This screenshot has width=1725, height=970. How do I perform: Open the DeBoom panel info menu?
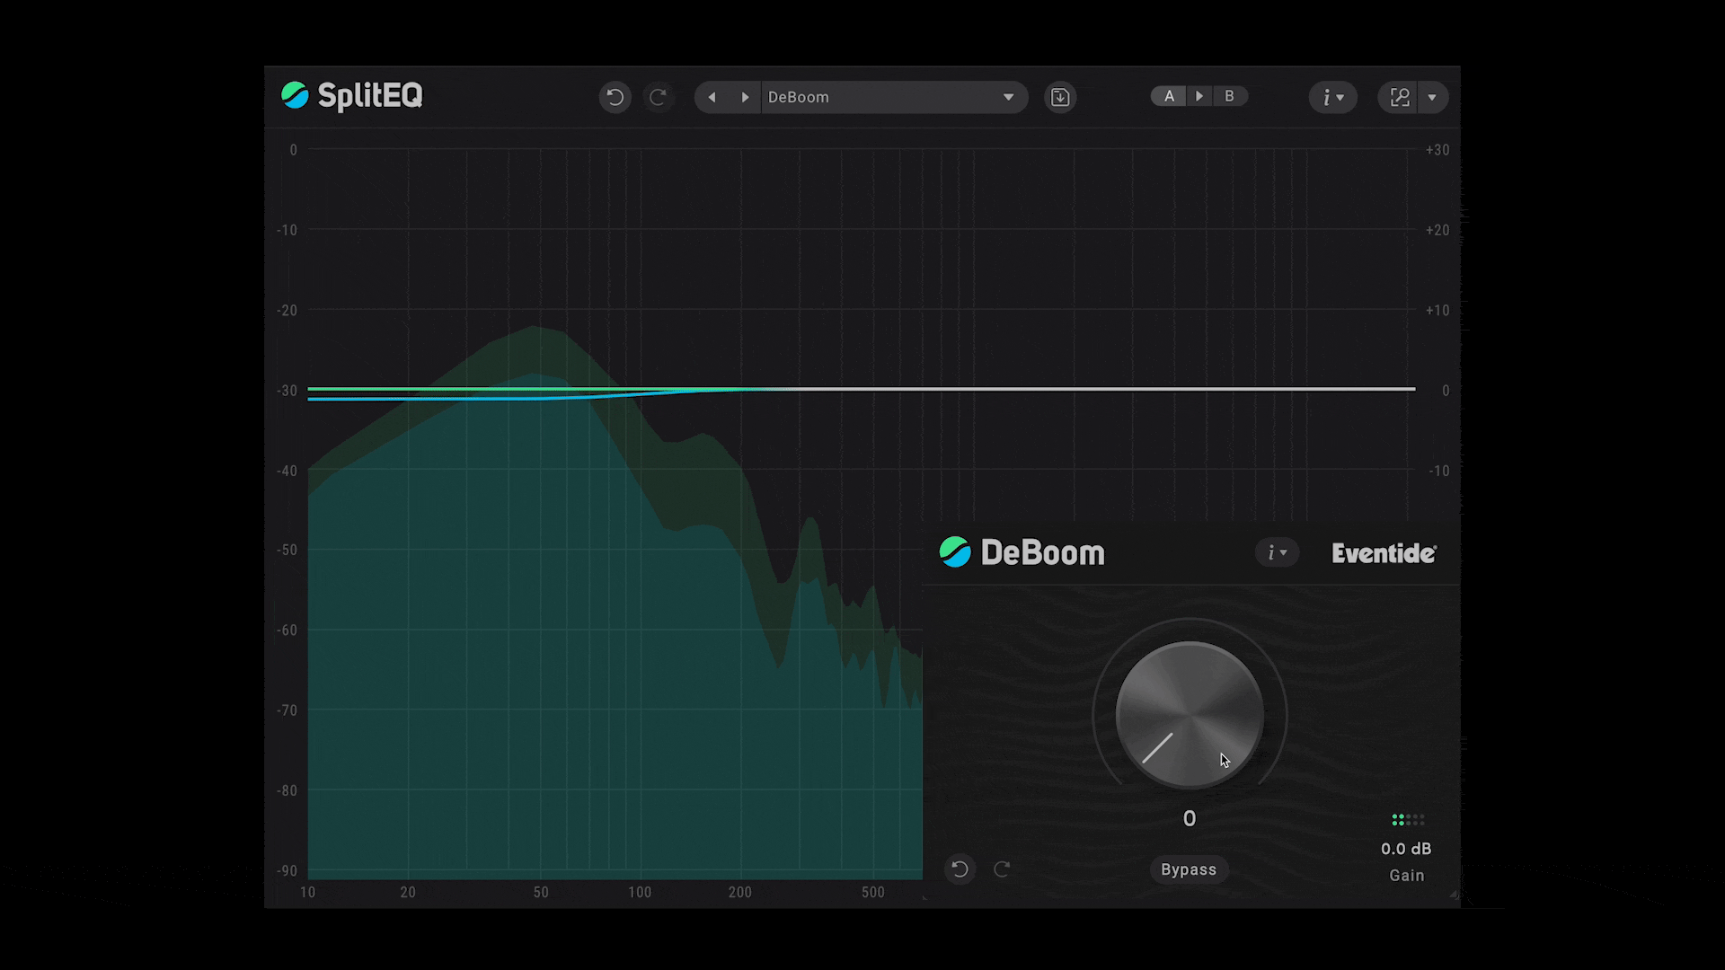[x=1277, y=552]
